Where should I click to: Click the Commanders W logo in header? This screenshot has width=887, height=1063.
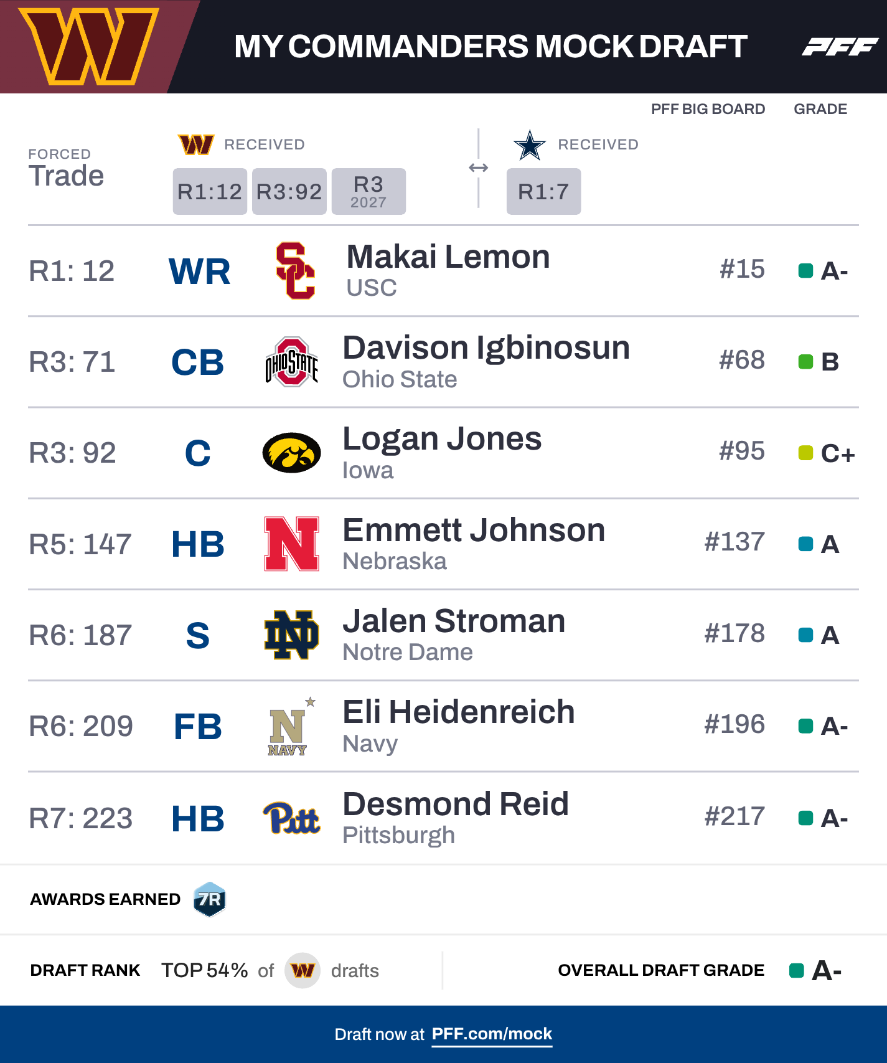[x=88, y=46]
